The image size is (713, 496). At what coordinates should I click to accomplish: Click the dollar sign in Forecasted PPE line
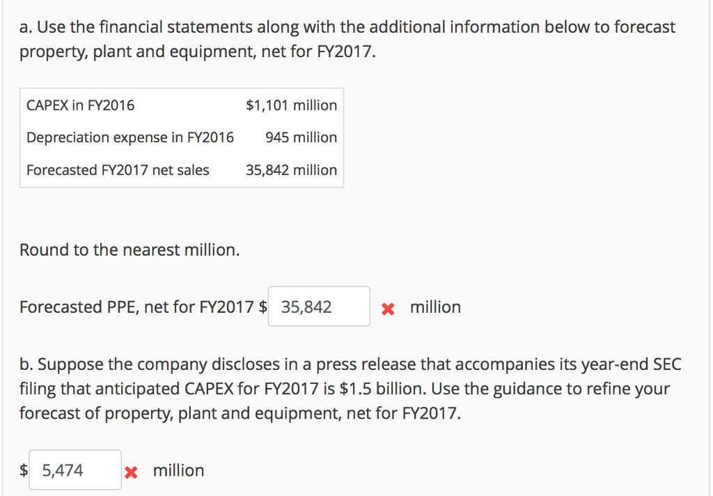pyautogui.click(x=263, y=307)
